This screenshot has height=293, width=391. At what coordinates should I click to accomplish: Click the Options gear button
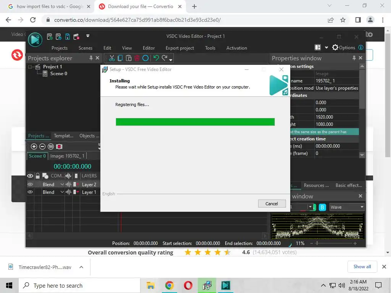344,47
